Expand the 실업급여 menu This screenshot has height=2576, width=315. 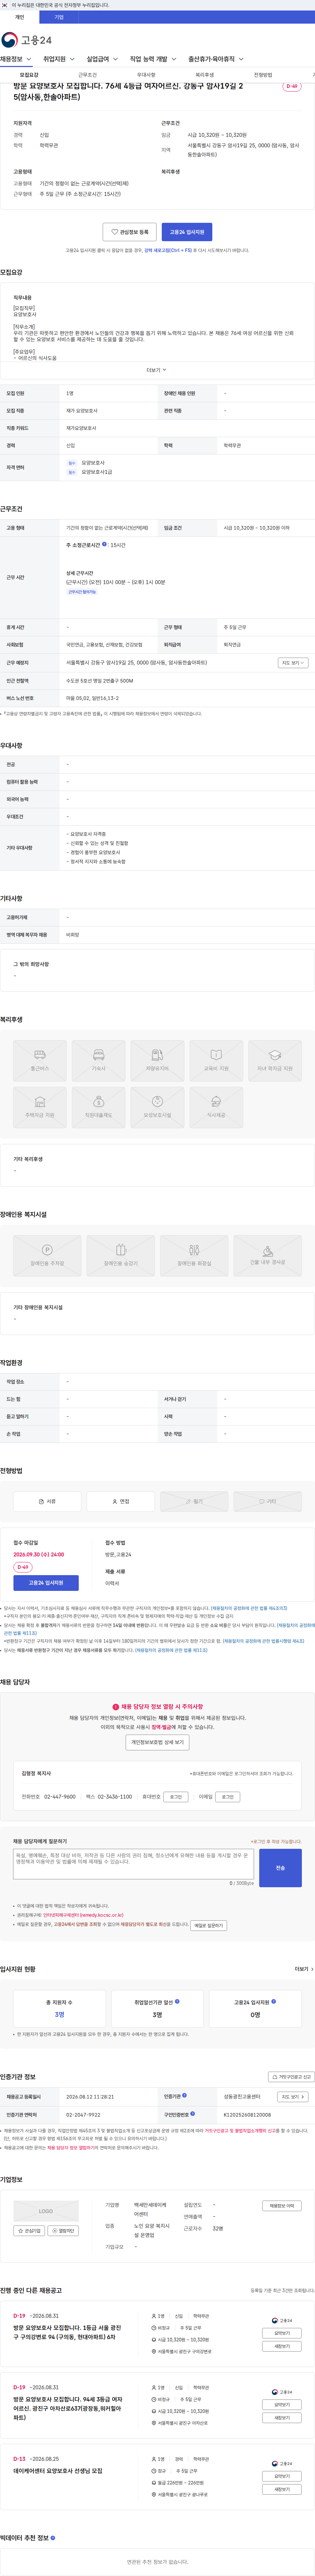(x=102, y=59)
